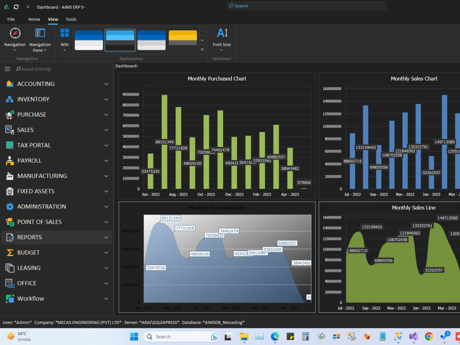Apply the blue and gray theme swatch

(x=151, y=40)
